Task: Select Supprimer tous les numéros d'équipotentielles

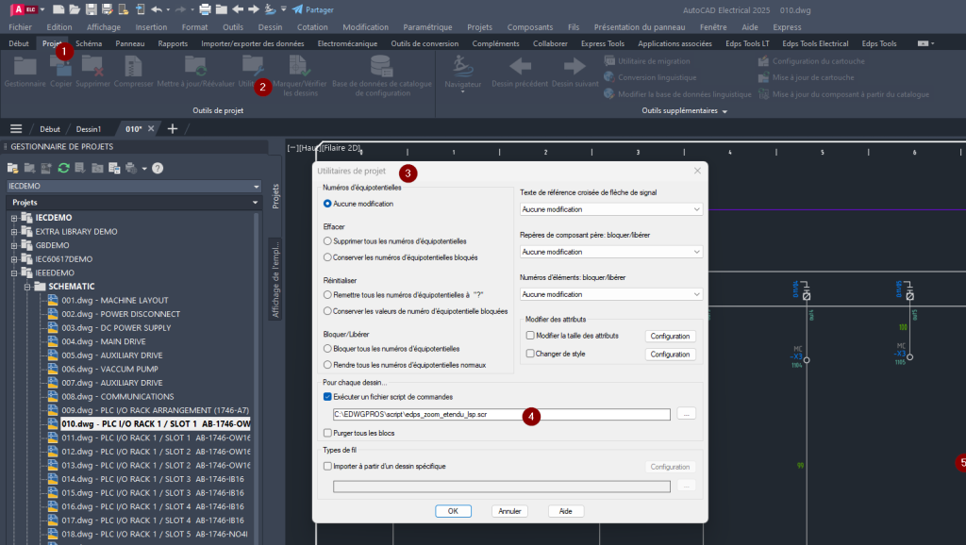Action: tap(328, 242)
